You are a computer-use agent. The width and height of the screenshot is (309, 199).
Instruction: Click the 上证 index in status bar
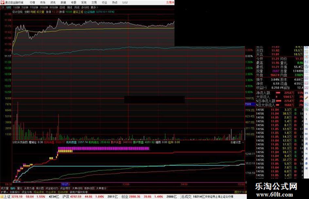pyautogui.click(x=7, y=197)
